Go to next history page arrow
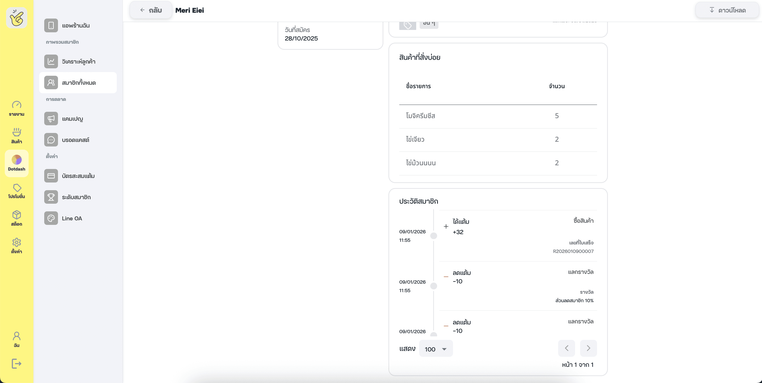Viewport: 762px width, 383px height. (x=588, y=348)
